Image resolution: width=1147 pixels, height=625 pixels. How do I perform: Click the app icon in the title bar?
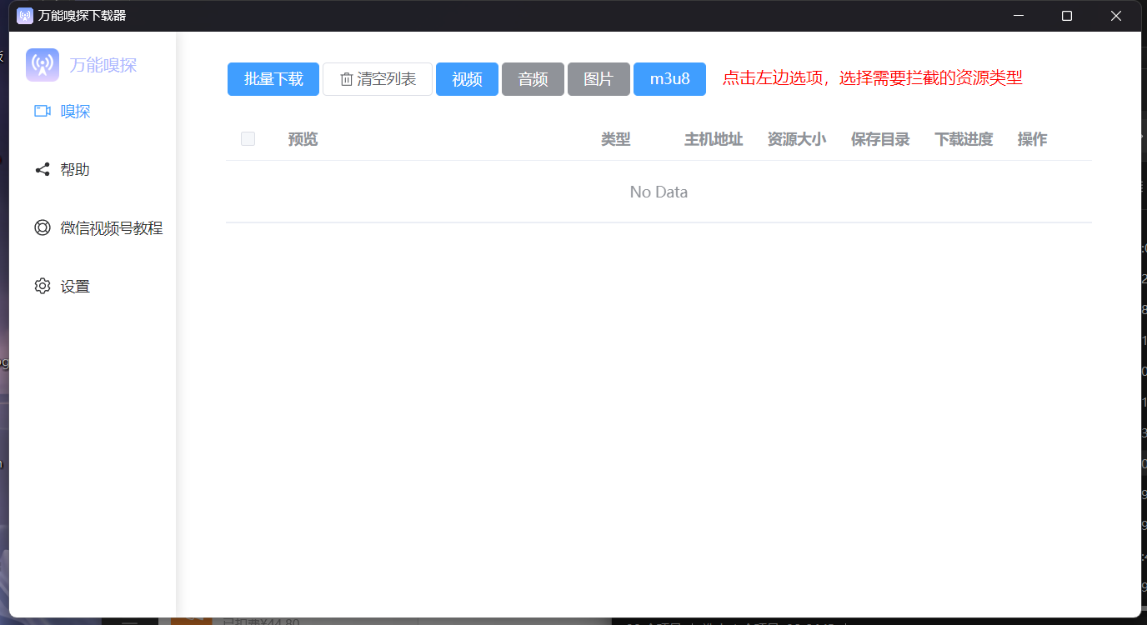coord(25,16)
